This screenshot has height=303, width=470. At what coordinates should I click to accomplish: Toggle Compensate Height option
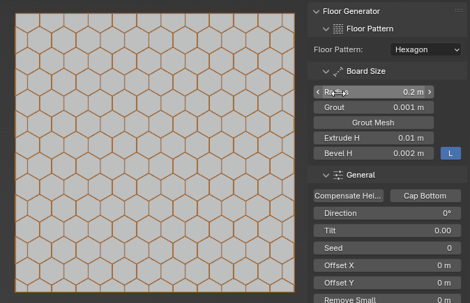349,196
